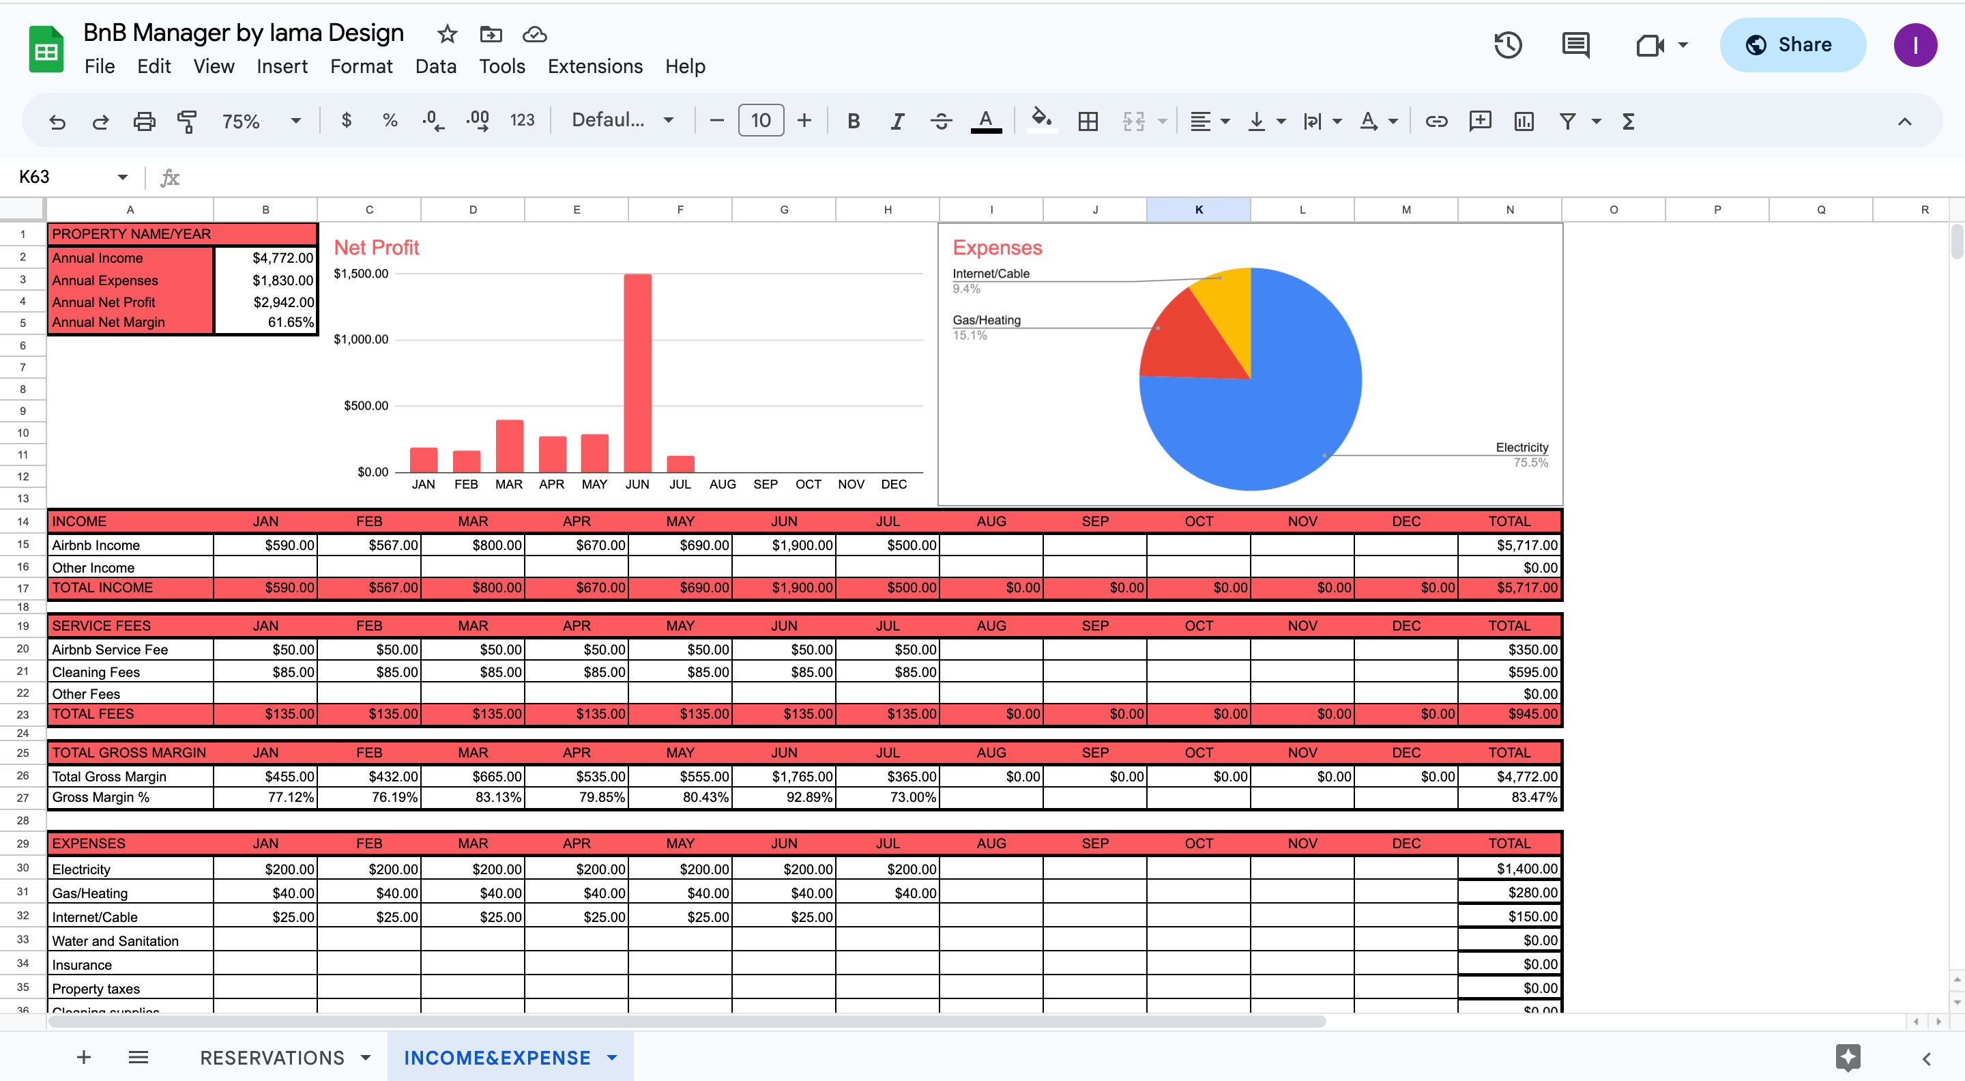1965x1081 pixels.
Task: Open the Insert link tool
Action: 1436,121
